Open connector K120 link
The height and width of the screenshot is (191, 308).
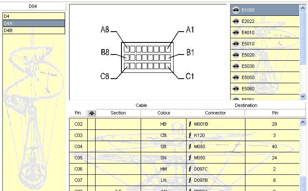pyautogui.click(x=199, y=135)
